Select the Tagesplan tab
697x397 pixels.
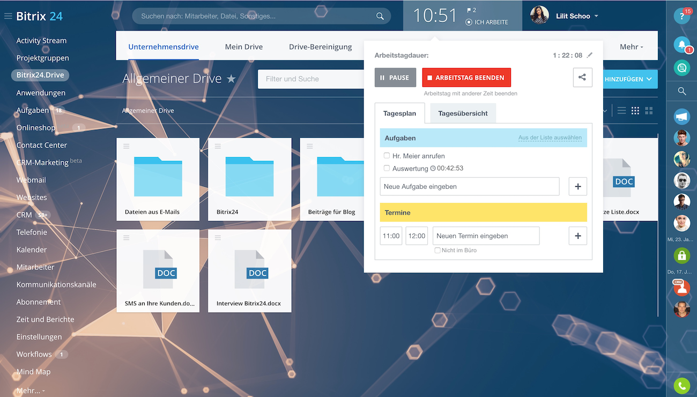click(399, 113)
